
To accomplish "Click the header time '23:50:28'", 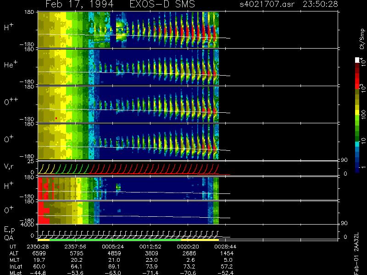I will click(320, 4).
